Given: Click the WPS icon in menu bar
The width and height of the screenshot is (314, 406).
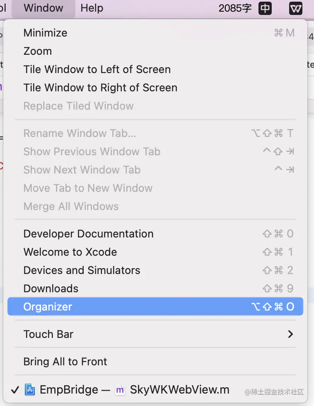Looking at the screenshot, I should coord(296,8).
